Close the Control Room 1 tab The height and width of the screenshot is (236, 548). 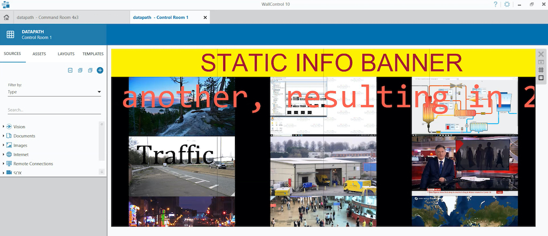click(205, 18)
